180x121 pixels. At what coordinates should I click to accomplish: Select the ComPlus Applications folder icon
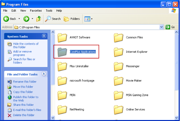click(x=62, y=52)
